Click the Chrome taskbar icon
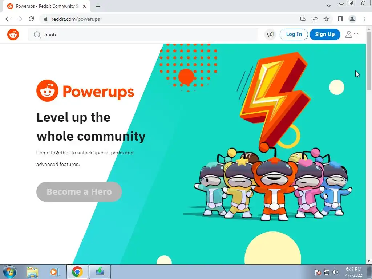The width and height of the screenshot is (372, 279). [x=77, y=272]
